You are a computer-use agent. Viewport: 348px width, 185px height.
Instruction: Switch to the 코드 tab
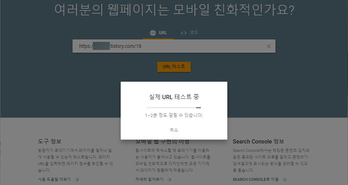189,33
